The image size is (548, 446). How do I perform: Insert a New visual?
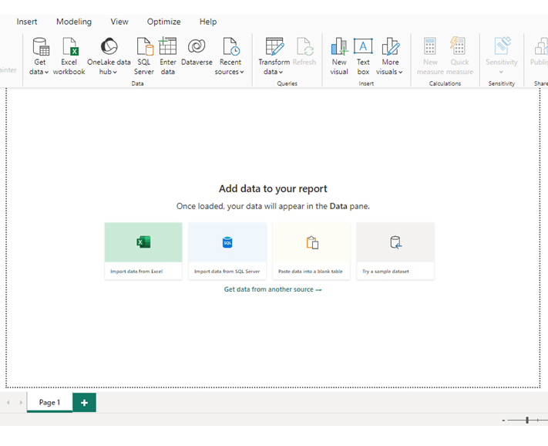coord(339,56)
